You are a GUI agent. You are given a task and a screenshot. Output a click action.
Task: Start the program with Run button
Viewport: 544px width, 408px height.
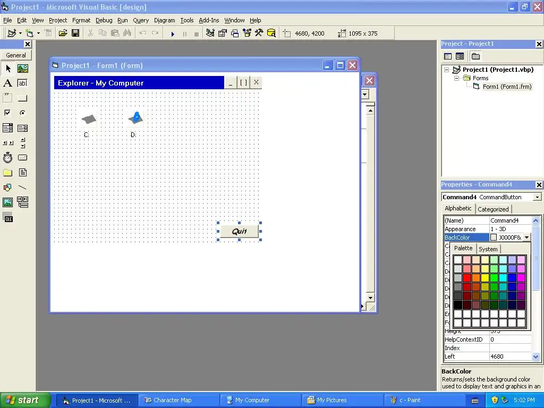(x=173, y=33)
